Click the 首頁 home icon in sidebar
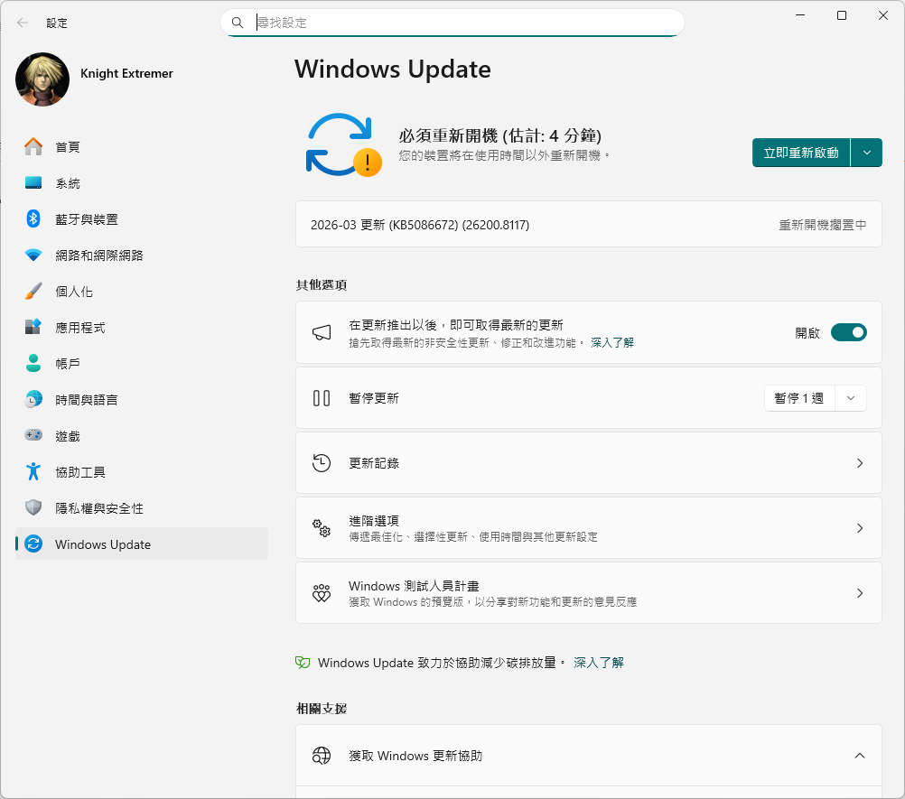Viewport: 905px width, 799px height. [x=33, y=146]
